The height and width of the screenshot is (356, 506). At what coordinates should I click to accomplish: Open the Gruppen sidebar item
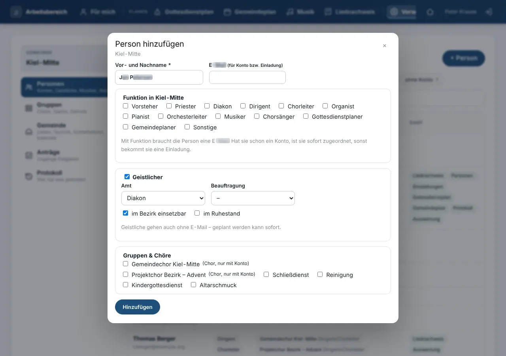[x=64, y=108]
